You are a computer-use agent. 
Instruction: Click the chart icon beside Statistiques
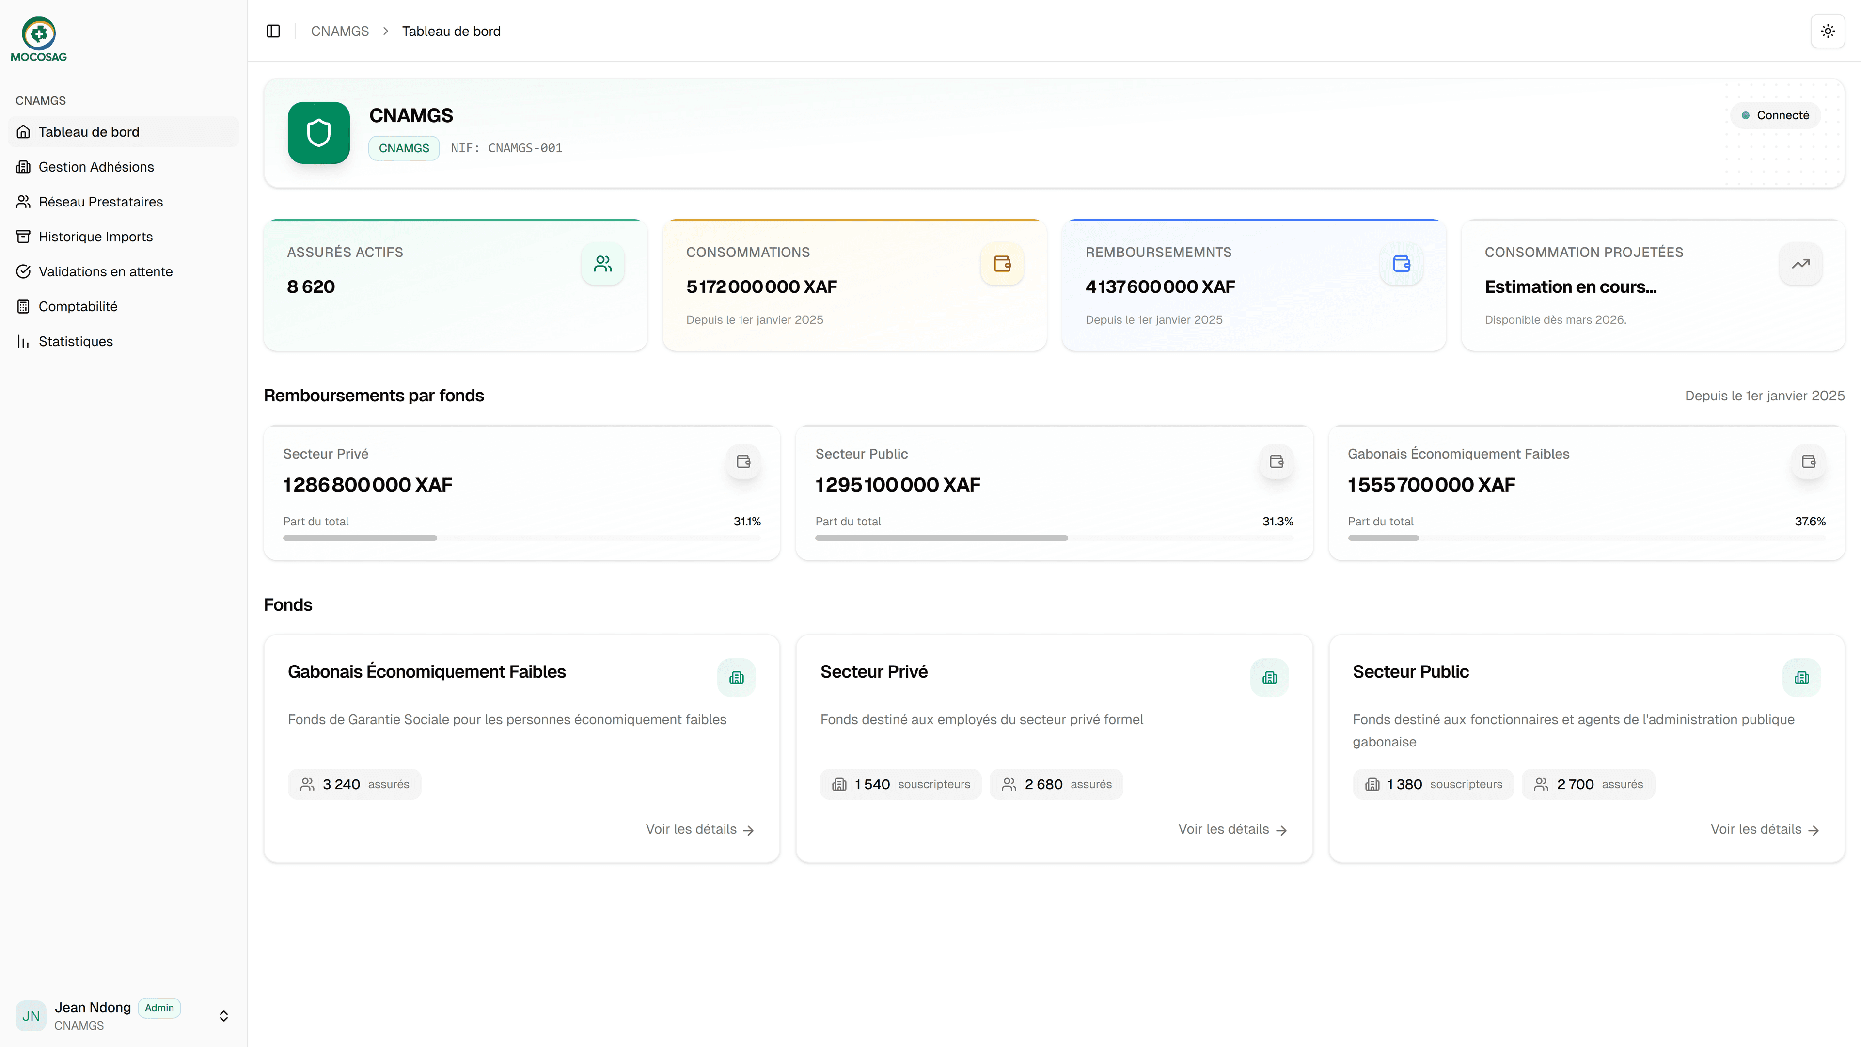(23, 341)
